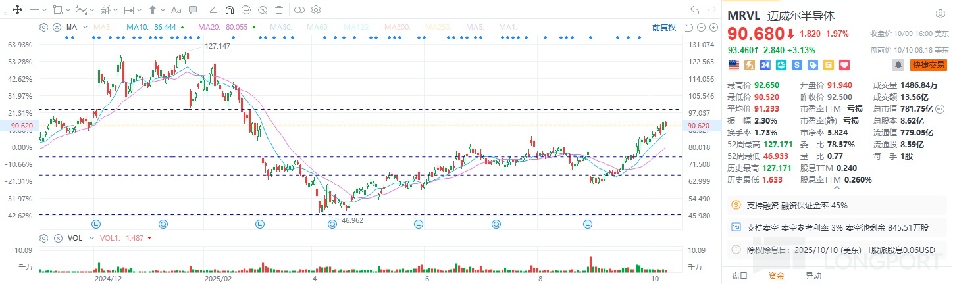Viewport: 953px width, 284px height.
Task: Add a comment bubble annotation
Action: pos(193,10)
